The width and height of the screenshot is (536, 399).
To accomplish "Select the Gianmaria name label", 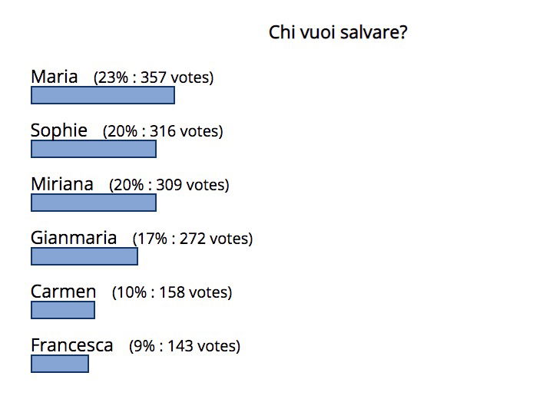I will (74, 238).
